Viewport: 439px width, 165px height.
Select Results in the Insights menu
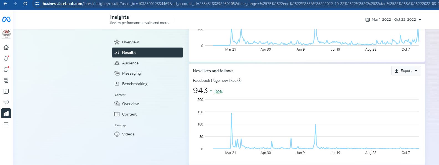pyautogui.click(x=147, y=53)
